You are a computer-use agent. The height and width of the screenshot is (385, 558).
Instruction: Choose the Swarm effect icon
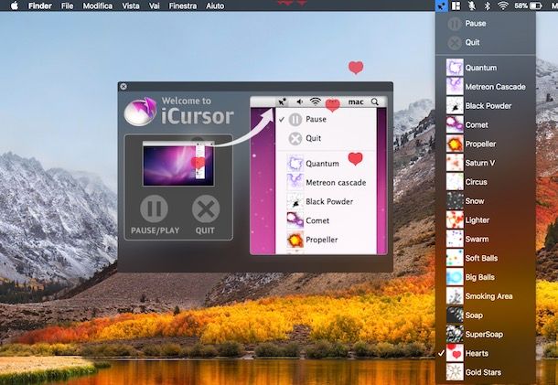tap(455, 239)
